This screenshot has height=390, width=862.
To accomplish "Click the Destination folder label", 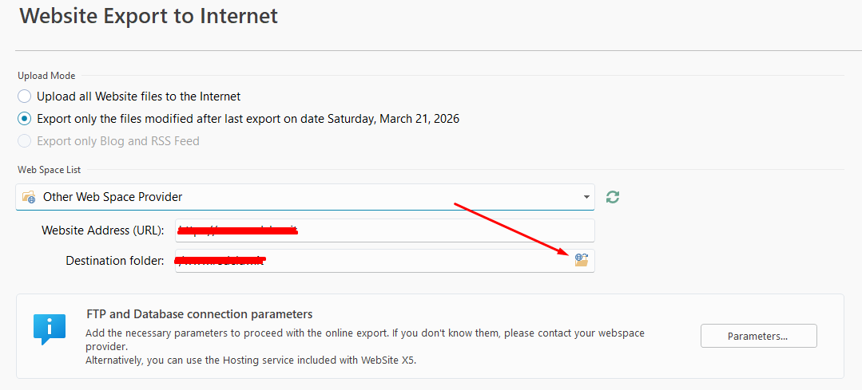I will [115, 260].
